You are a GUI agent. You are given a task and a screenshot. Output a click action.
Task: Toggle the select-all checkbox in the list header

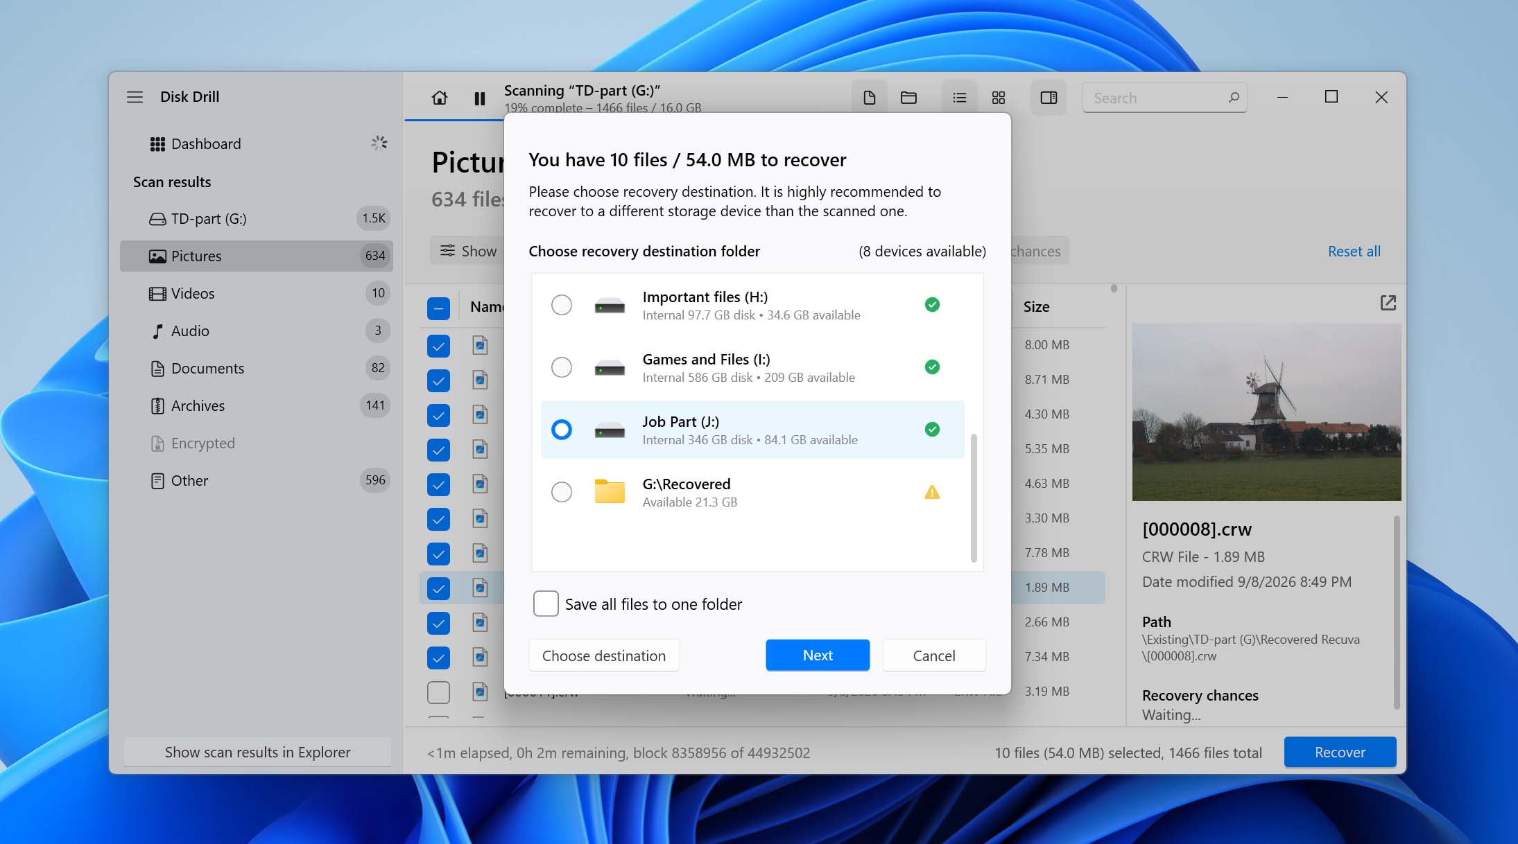tap(438, 308)
